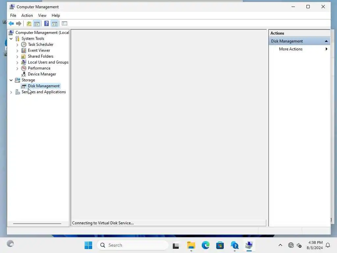The image size is (337, 253).
Task: Select Disk Management in the tree
Action: tap(44, 86)
